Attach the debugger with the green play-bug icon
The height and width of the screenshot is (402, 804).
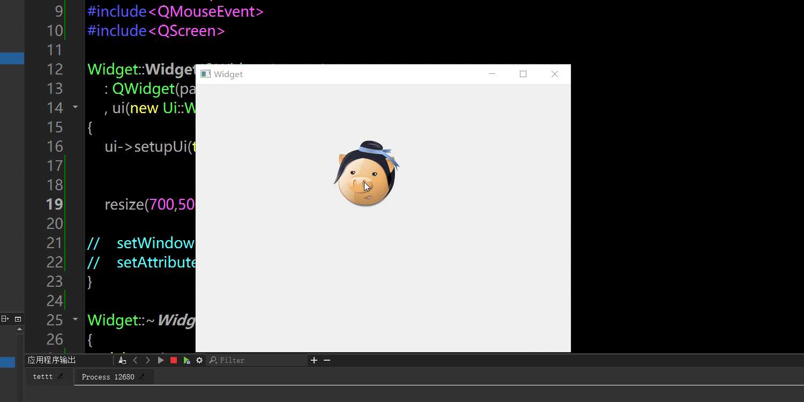pos(187,360)
